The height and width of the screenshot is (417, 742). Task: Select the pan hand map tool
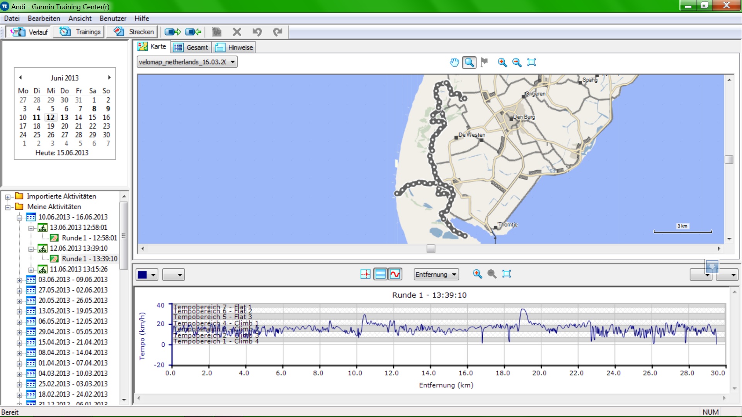454,62
